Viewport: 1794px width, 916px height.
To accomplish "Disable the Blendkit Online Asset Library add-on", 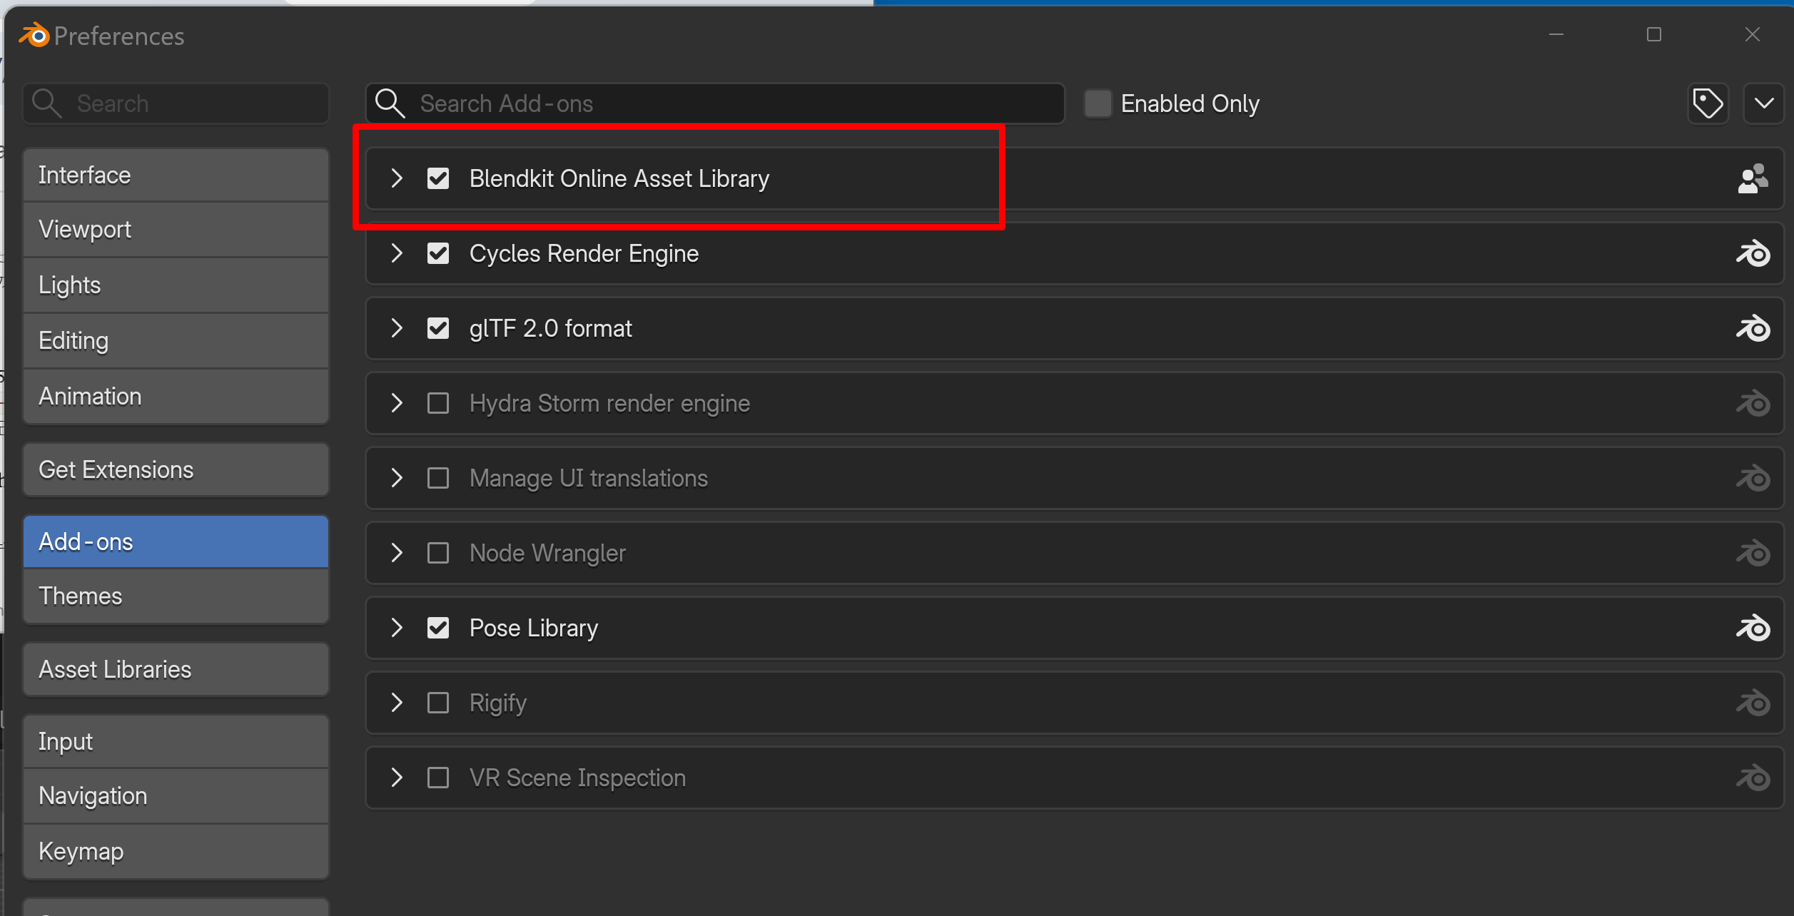I will 438,178.
